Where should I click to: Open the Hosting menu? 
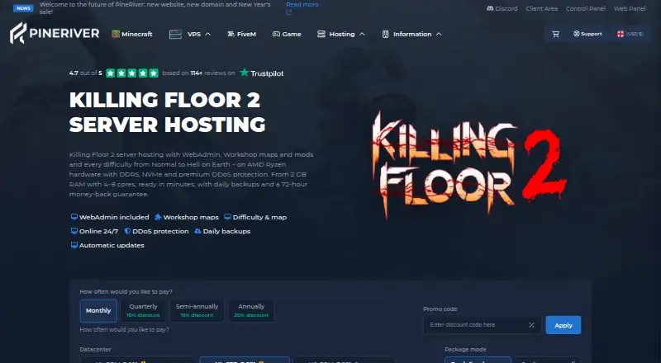[x=341, y=34]
